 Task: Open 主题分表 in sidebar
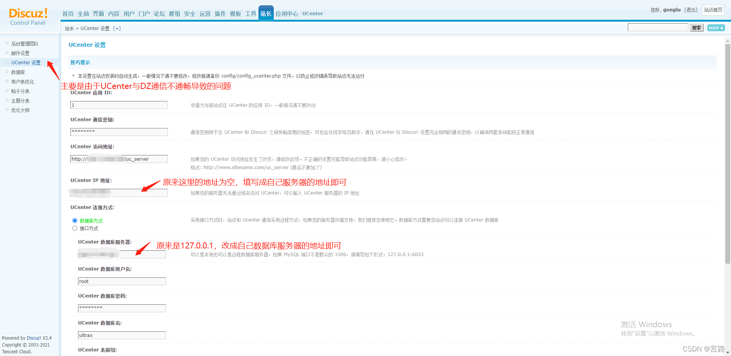click(20, 101)
